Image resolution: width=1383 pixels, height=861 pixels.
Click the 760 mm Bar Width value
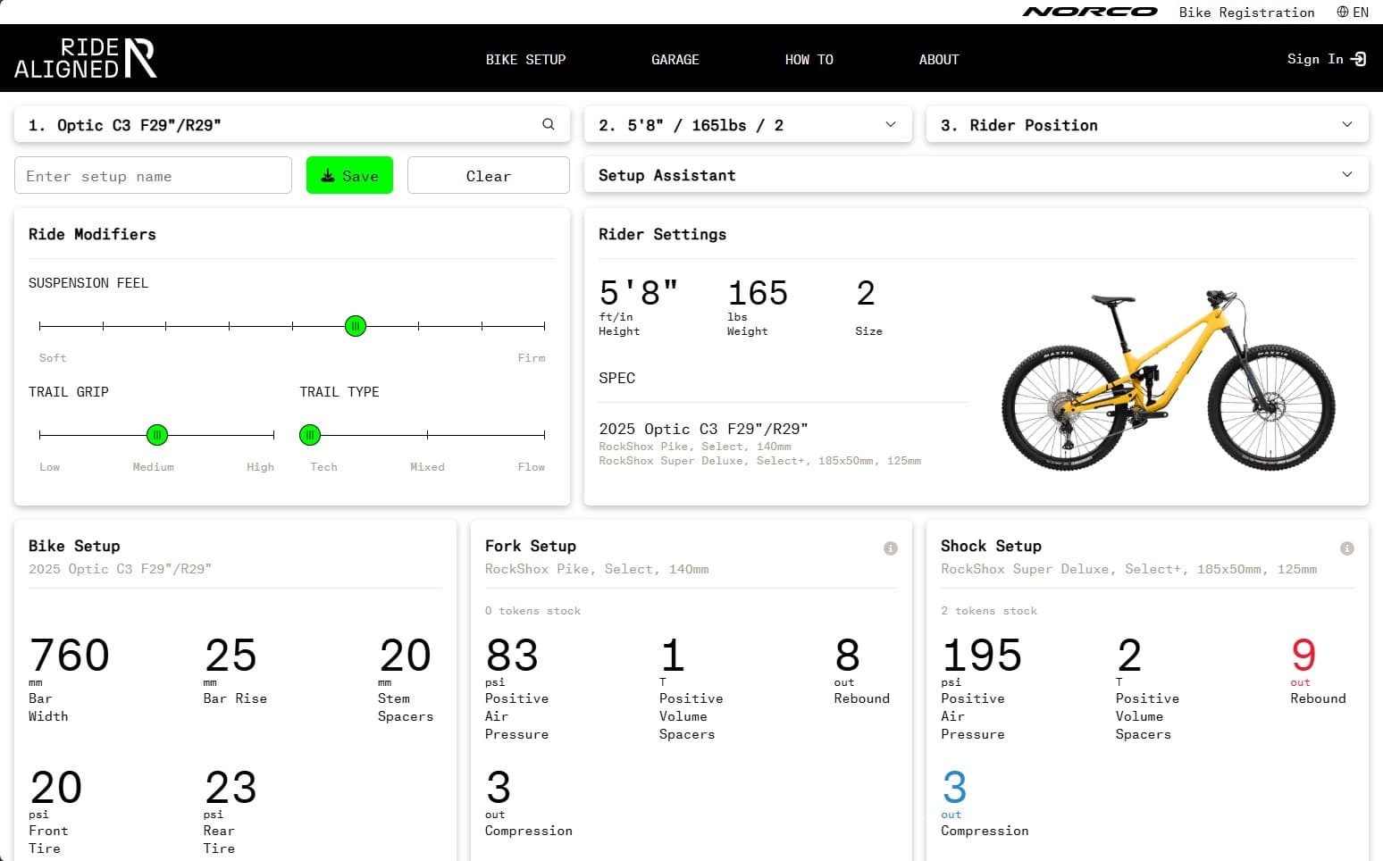point(70,656)
